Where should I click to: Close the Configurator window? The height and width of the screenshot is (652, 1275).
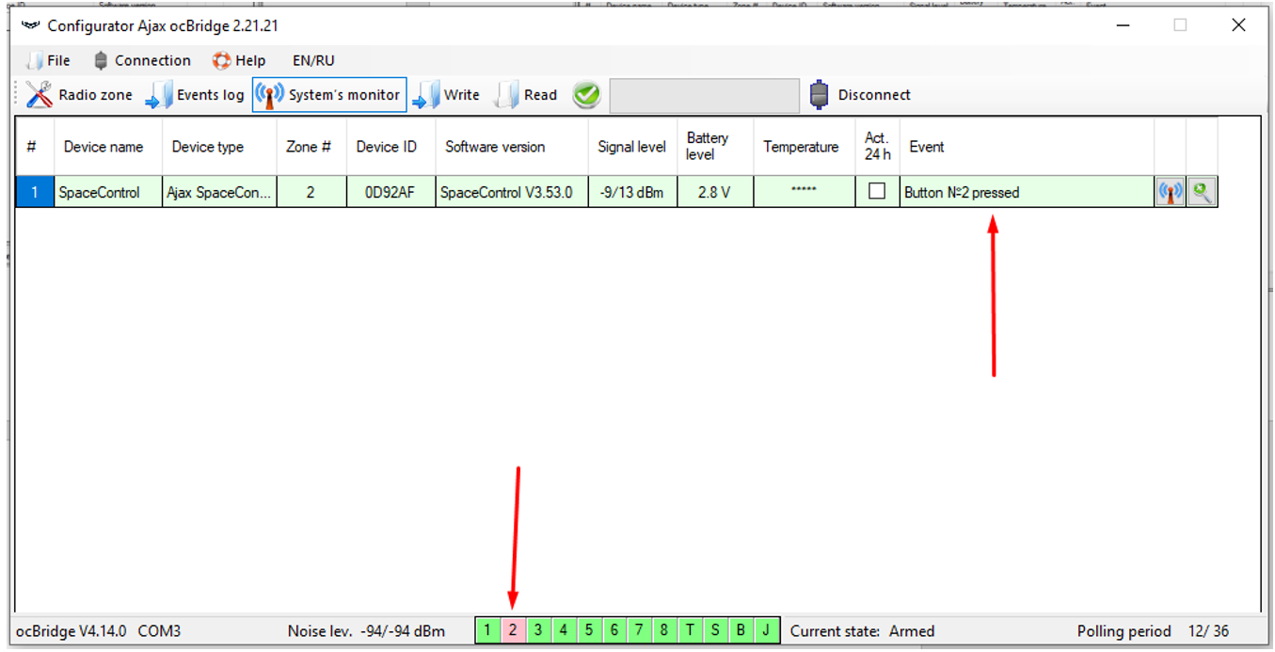(1238, 25)
